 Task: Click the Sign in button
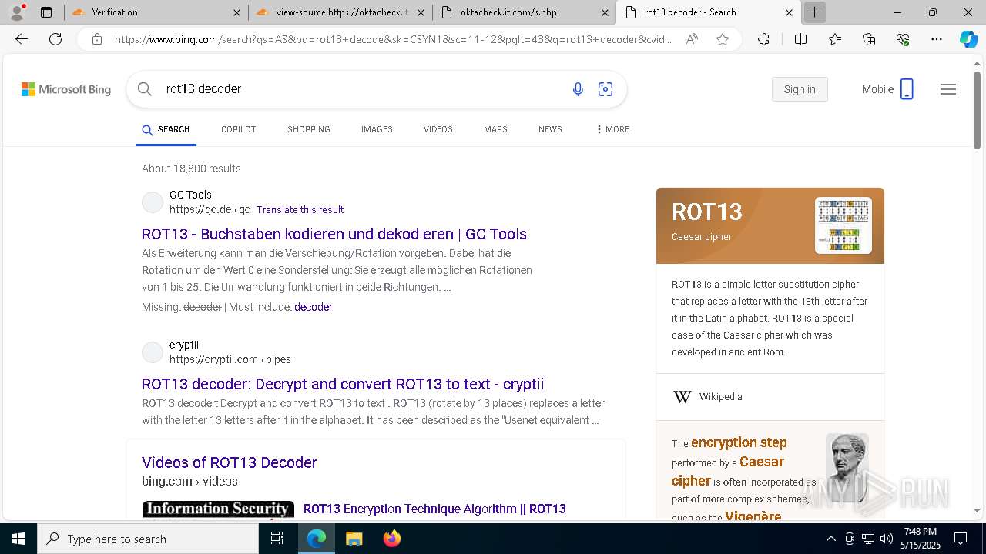pos(800,89)
